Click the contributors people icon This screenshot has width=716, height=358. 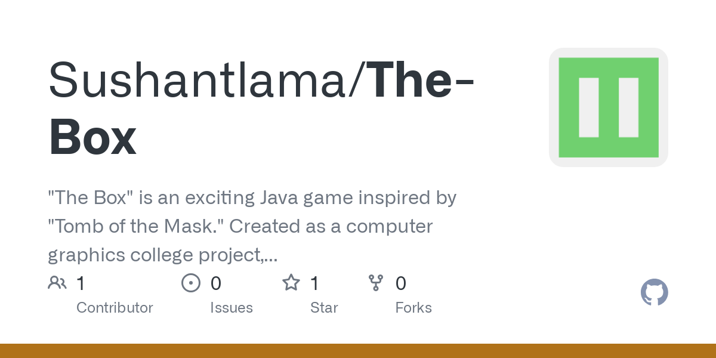point(57,283)
